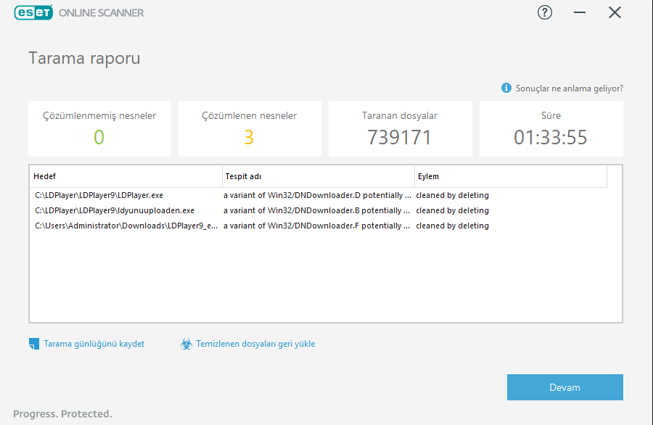This screenshot has height=425, width=653.
Task: Click 'cleaned by deleting' in Downloads row
Action: coord(452,226)
